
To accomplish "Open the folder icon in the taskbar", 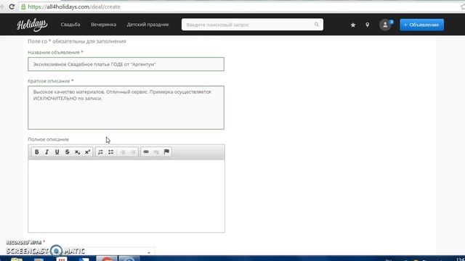I will [17, 260].
